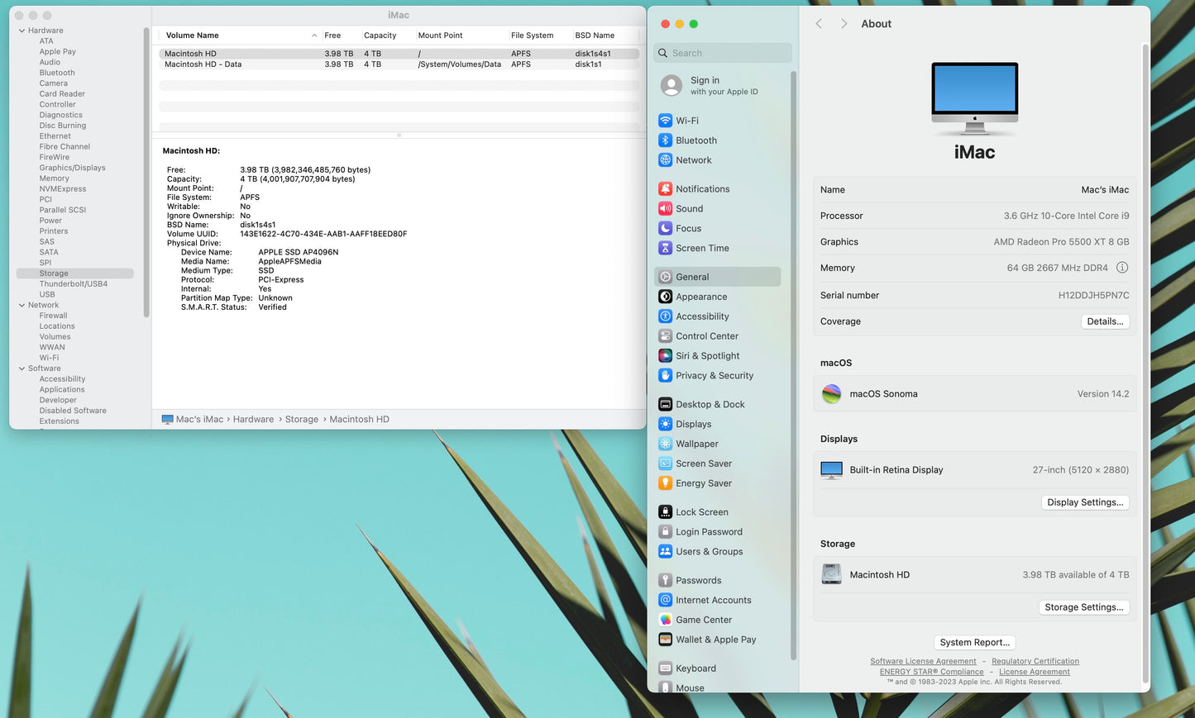The image size is (1195, 718).
Task: Collapse the Network tree section
Action: pos(22,305)
